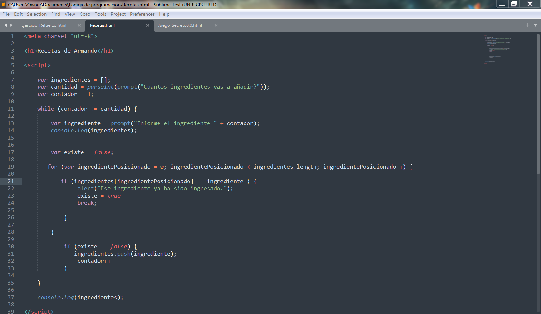Click the Sublime Text title bar icon
541x314 pixels.
click(4, 5)
